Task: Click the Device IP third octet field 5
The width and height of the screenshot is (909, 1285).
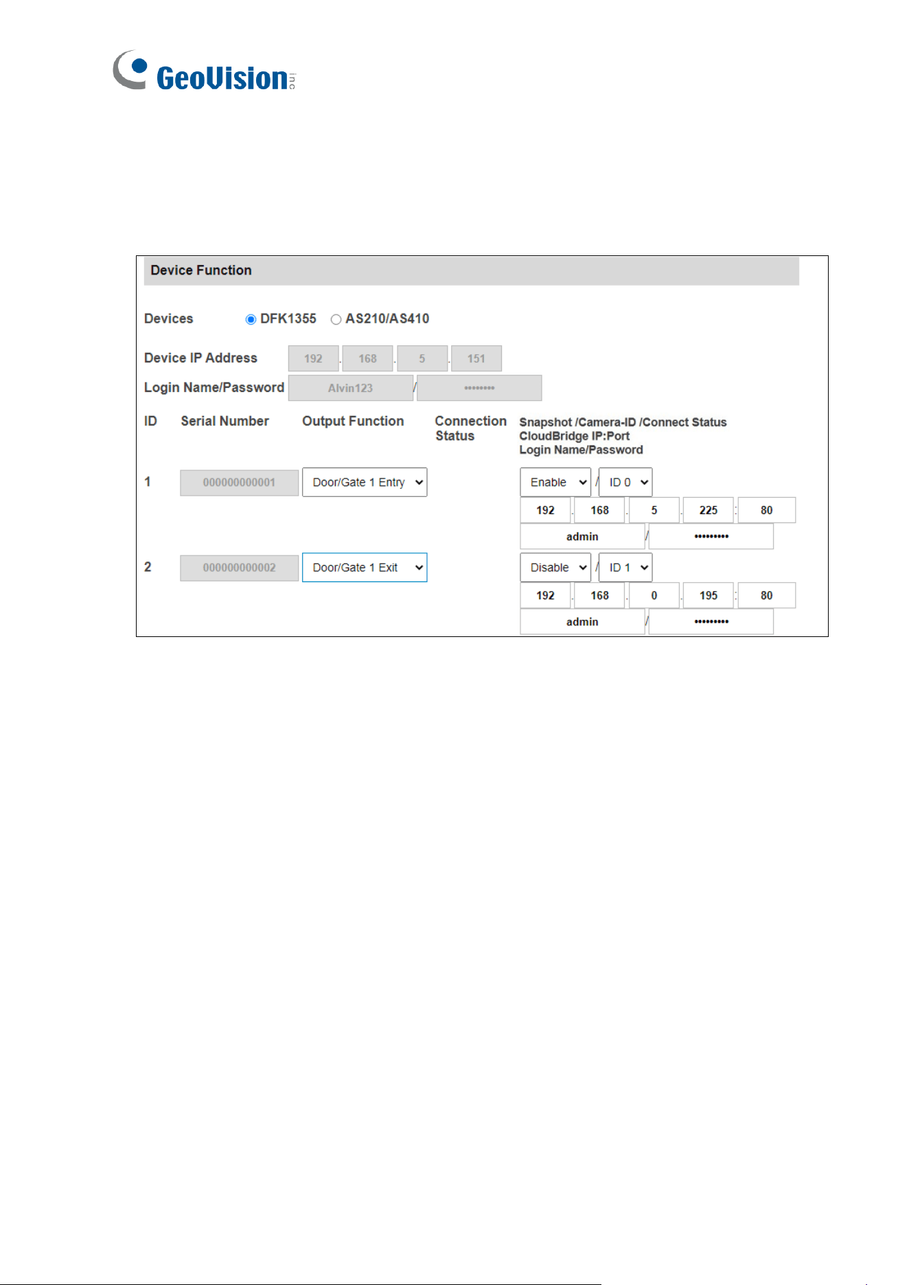Action: [x=422, y=358]
